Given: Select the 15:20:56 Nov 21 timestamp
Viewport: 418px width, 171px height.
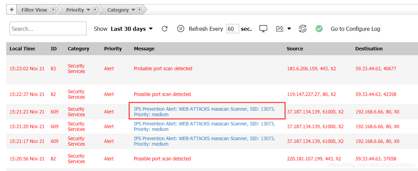Looking at the screenshot, I should [x=27, y=159].
